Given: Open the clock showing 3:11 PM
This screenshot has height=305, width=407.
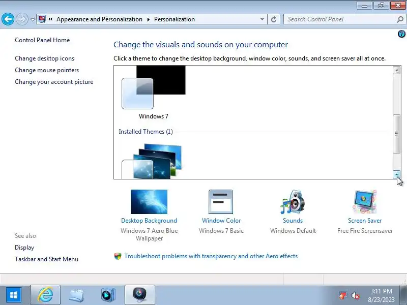Looking at the screenshot, I should pyautogui.click(x=381, y=295).
